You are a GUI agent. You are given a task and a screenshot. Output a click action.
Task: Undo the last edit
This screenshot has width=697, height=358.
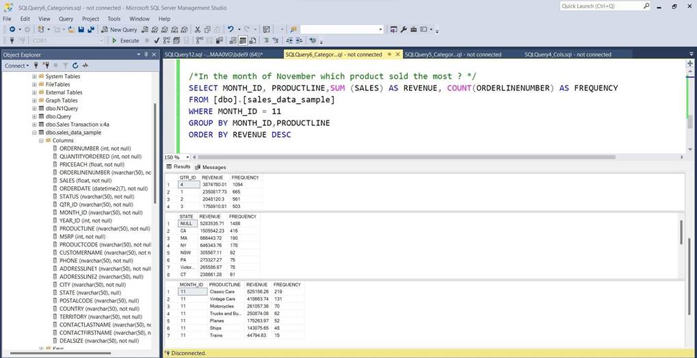[x=231, y=29]
